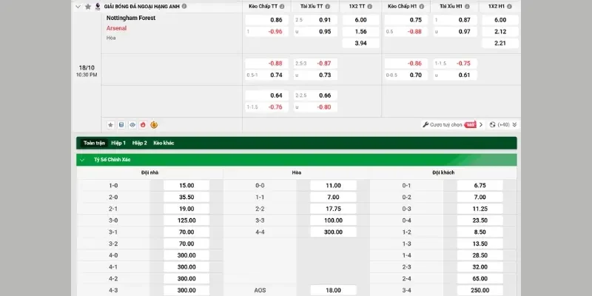Viewport: 592px width, 296px height.
Task: Bet correct score 2-1 at 19.00
Action: (186, 209)
